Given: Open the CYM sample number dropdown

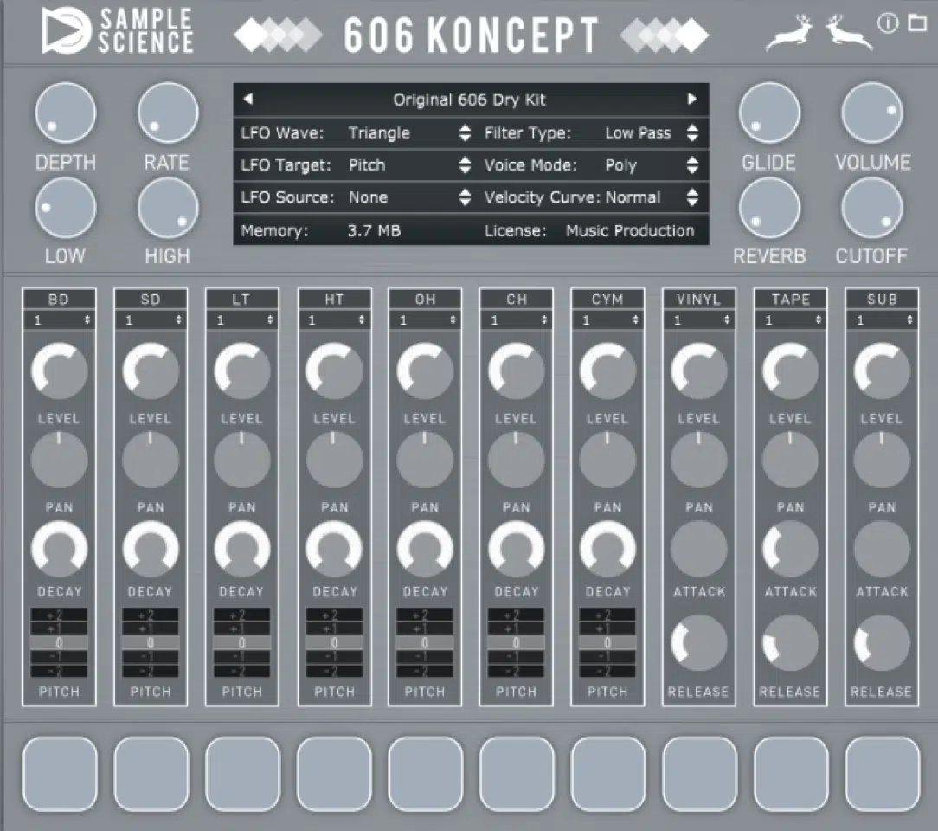Looking at the screenshot, I should click(x=607, y=320).
